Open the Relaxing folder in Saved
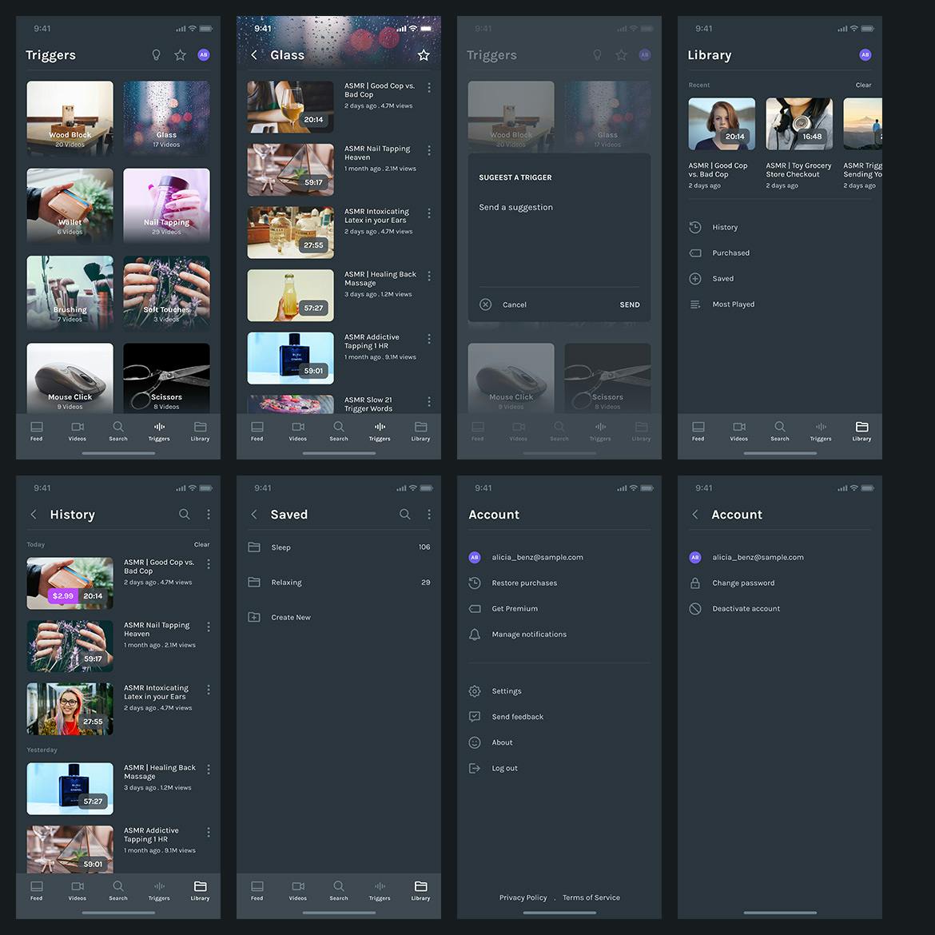The image size is (935, 935). [339, 583]
